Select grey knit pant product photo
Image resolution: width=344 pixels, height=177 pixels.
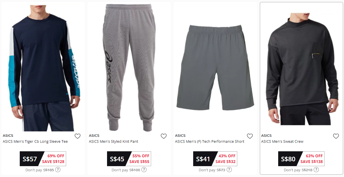(x=129, y=67)
